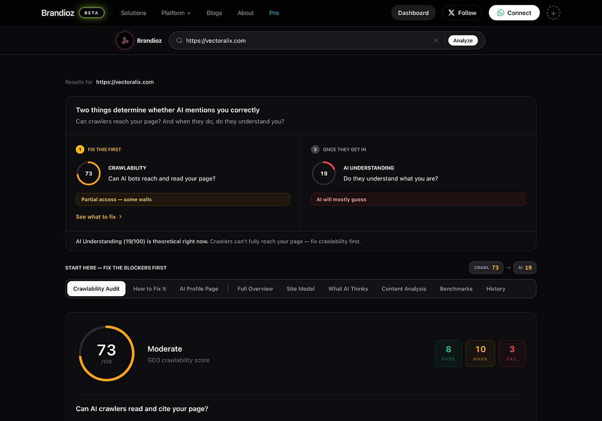Click the dashed circle plus icon
This screenshot has height=421, width=602.
[x=553, y=13]
